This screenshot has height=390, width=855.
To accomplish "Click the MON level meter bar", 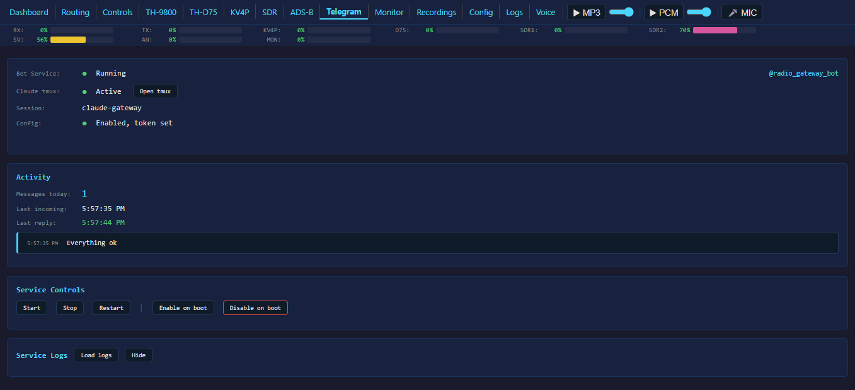I will coord(339,40).
